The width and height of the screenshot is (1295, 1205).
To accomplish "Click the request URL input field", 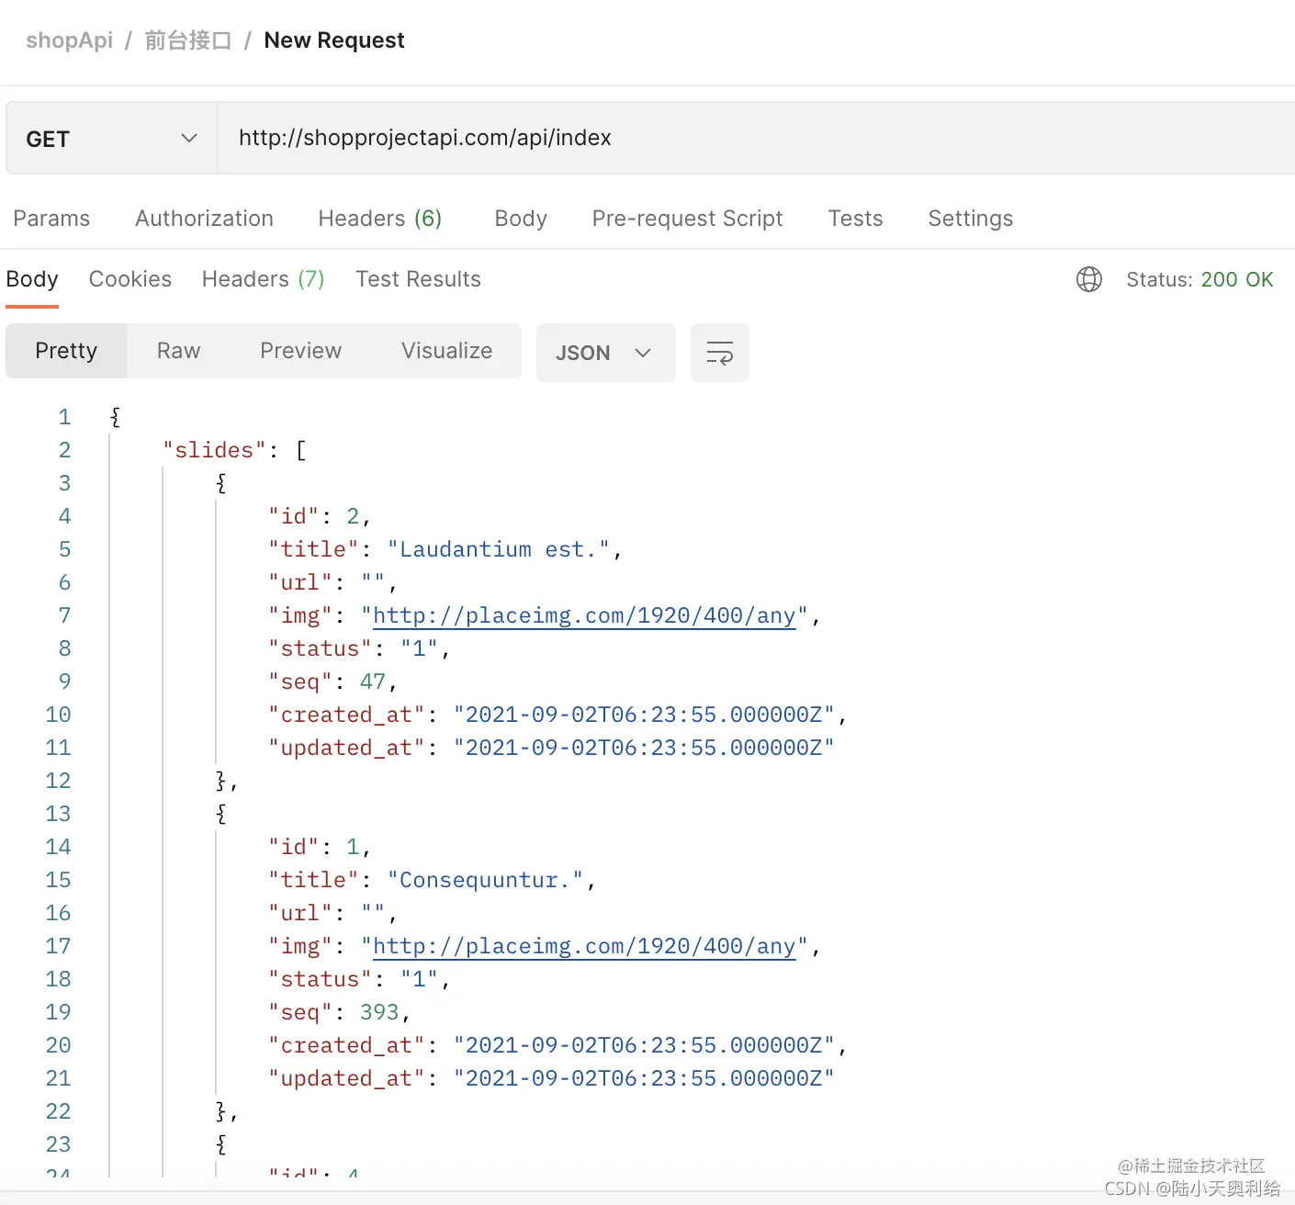I will point(756,138).
